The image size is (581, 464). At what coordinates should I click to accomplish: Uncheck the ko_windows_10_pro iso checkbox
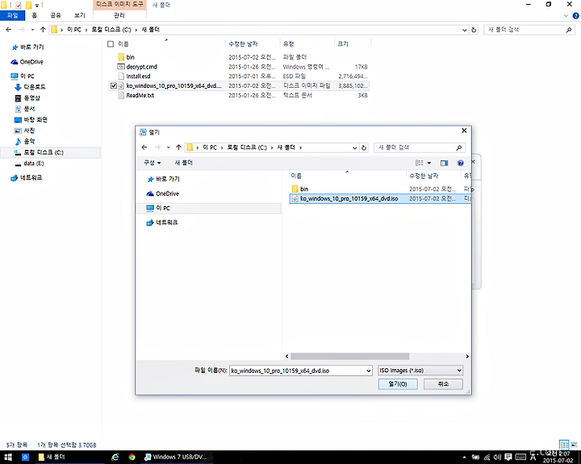coord(114,86)
